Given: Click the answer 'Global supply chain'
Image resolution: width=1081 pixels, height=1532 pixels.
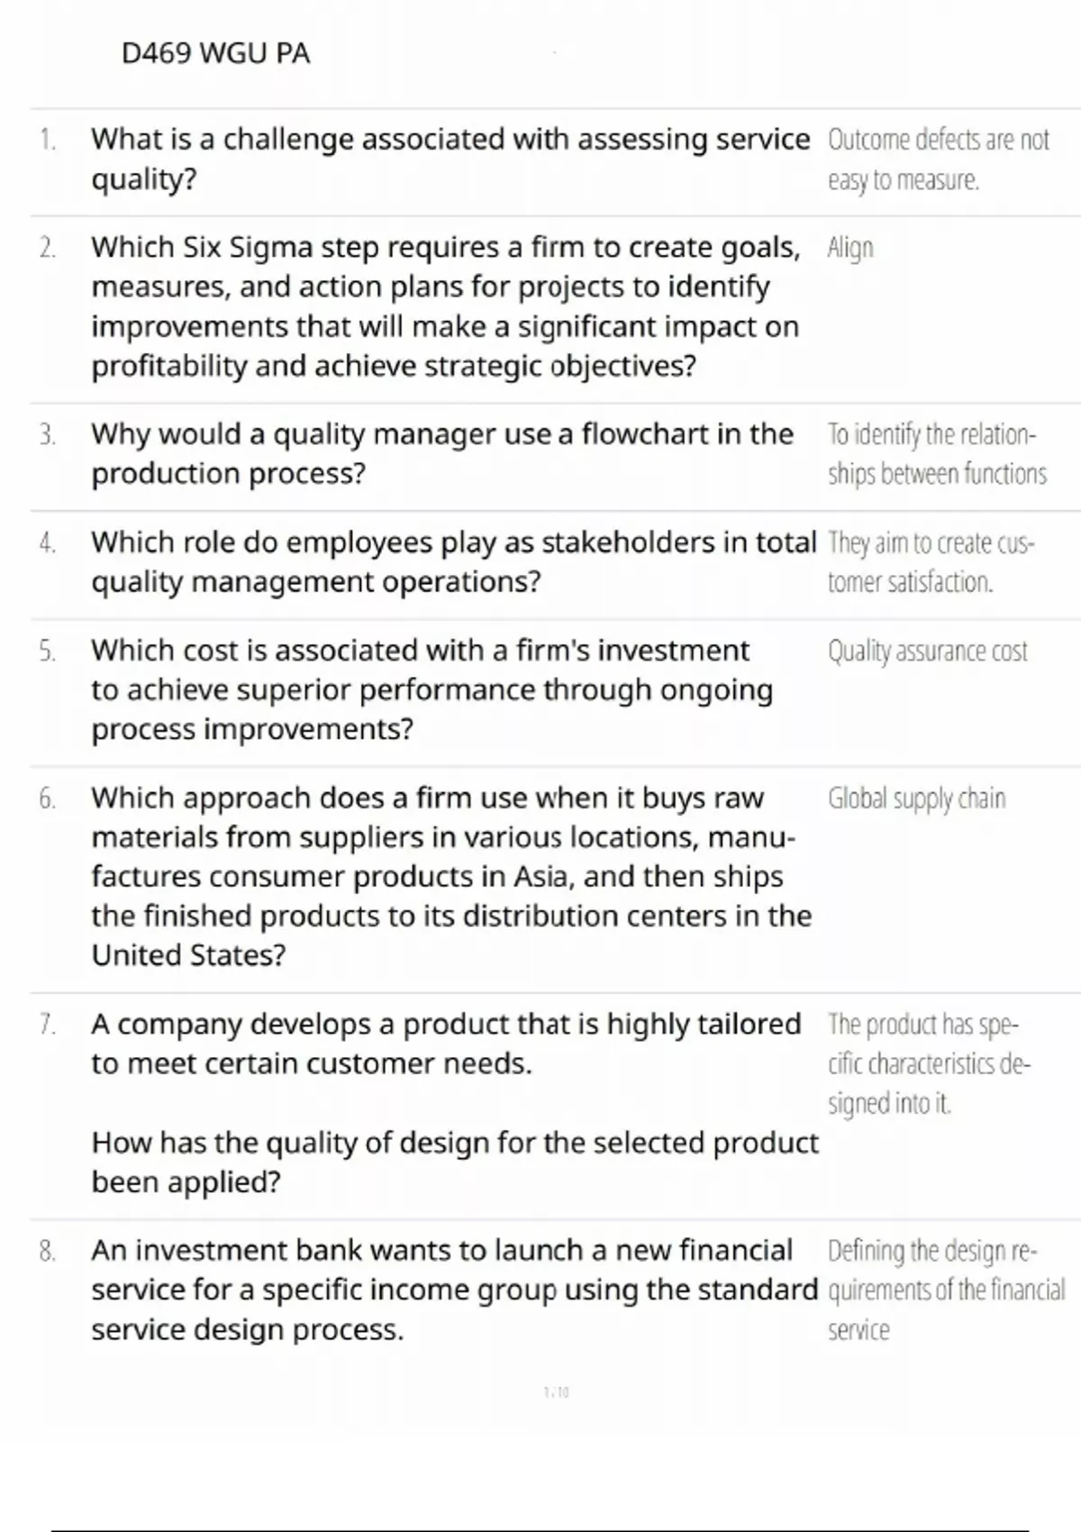Looking at the screenshot, I should click(916, 798).
